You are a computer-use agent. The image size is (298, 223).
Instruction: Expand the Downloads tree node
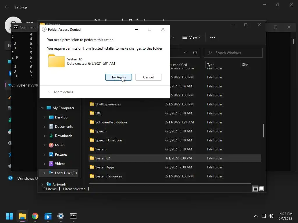[44, 136]
